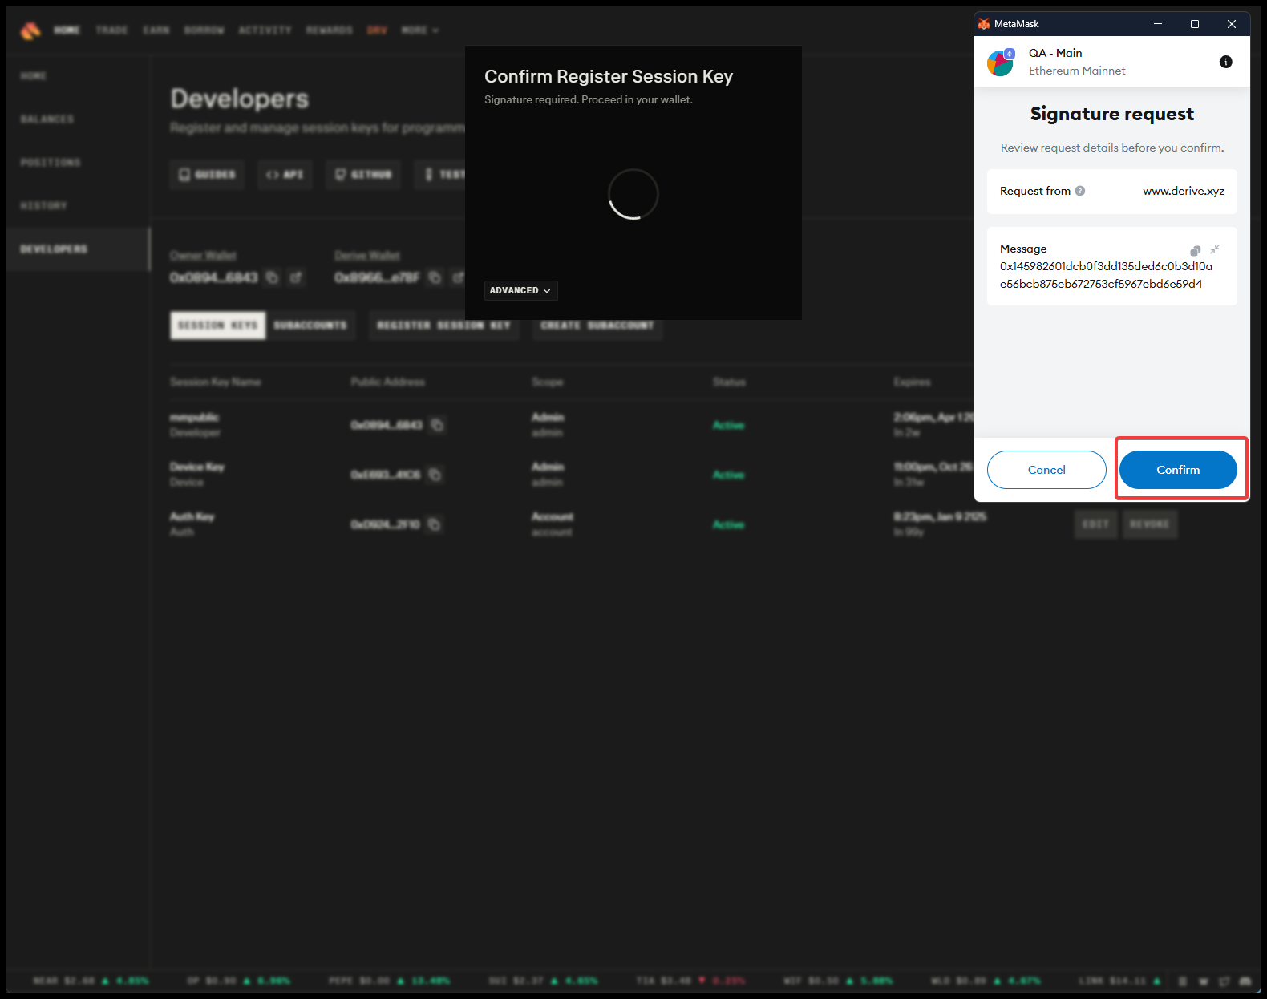Expand the Advanced dropdown
Viewport: 1267px width, 999px height.
tap(520, 290)
